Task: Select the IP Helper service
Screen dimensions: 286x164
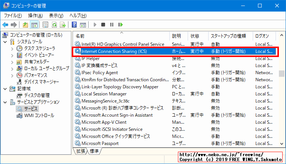Action: [x=90, y=59]
